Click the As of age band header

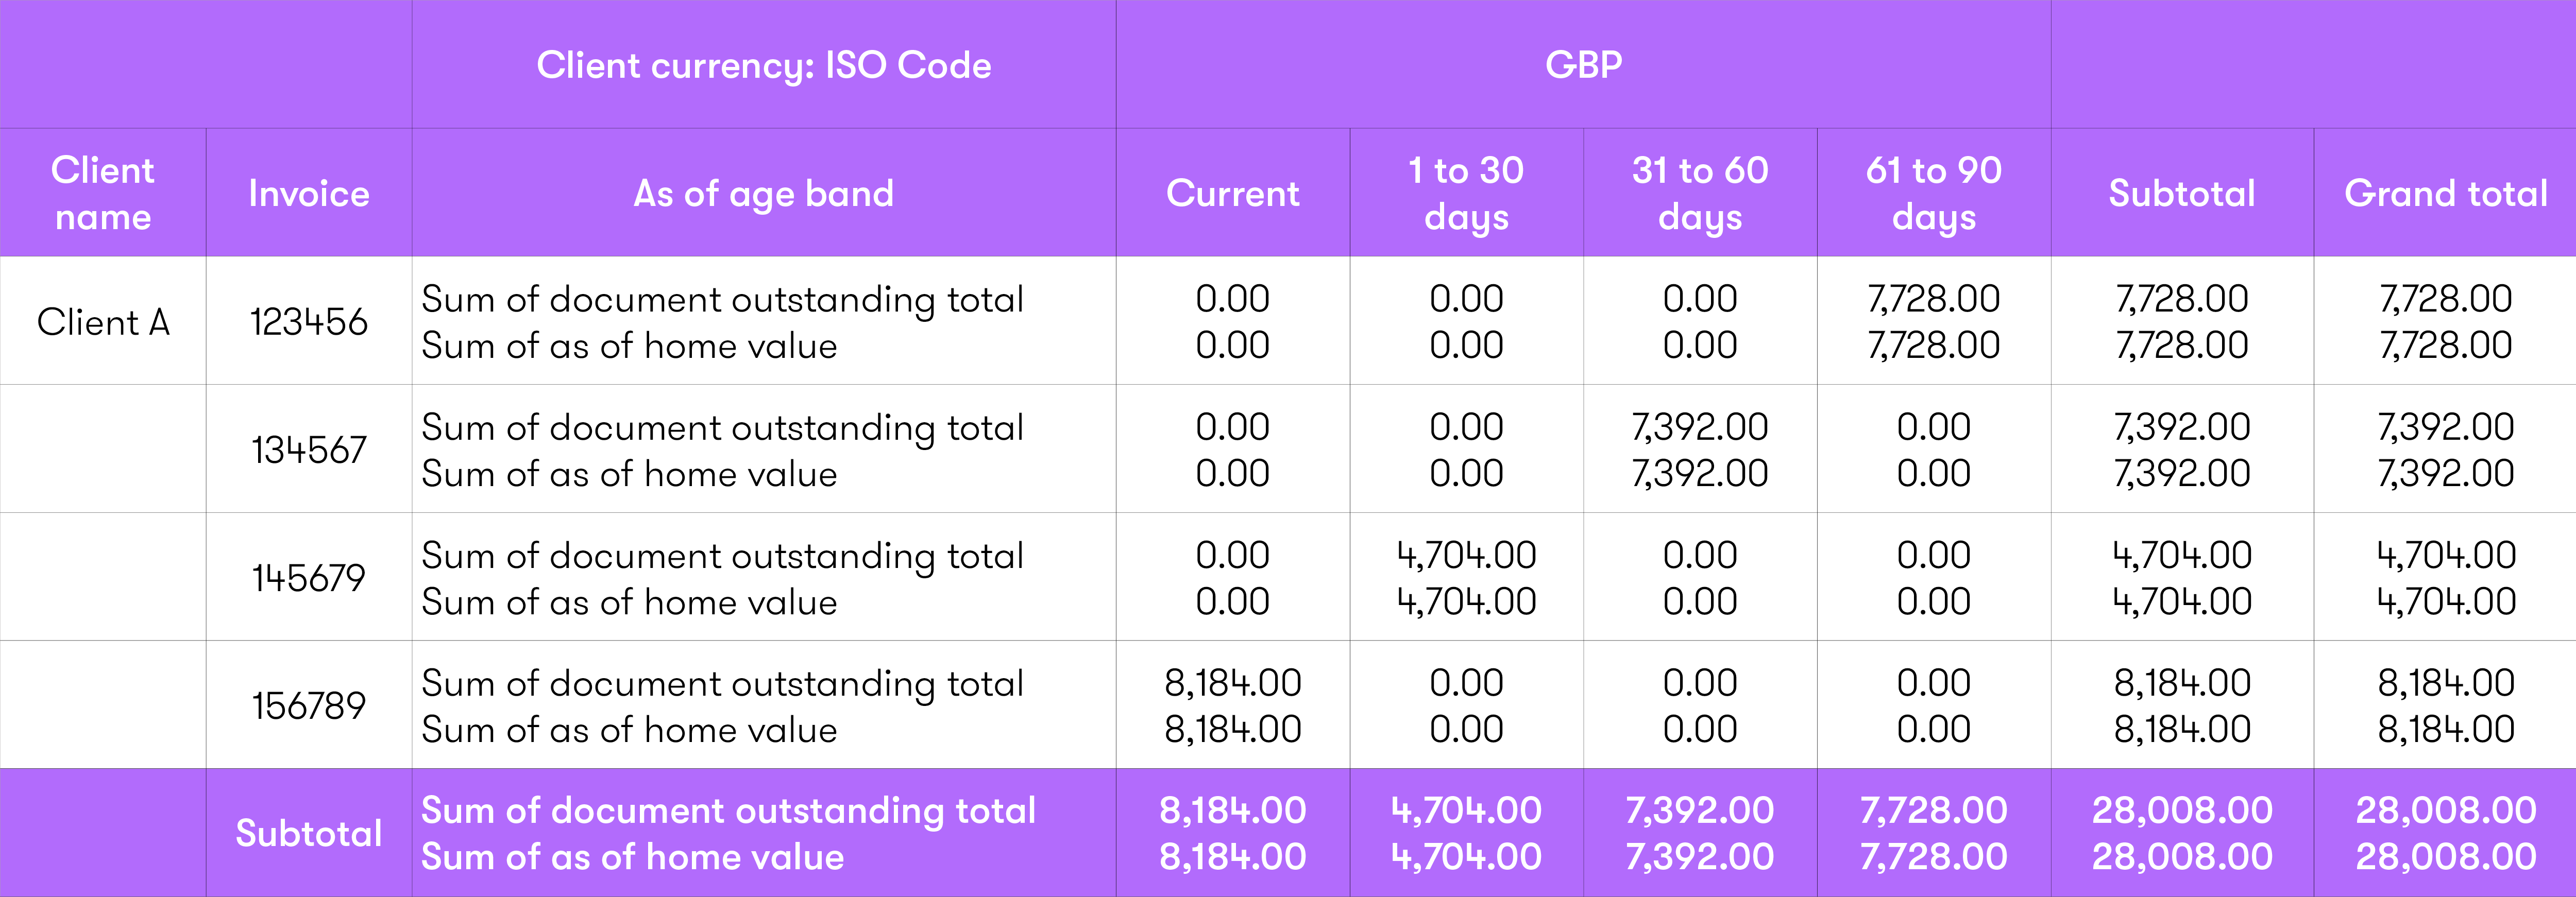click(x=763, y=193)
